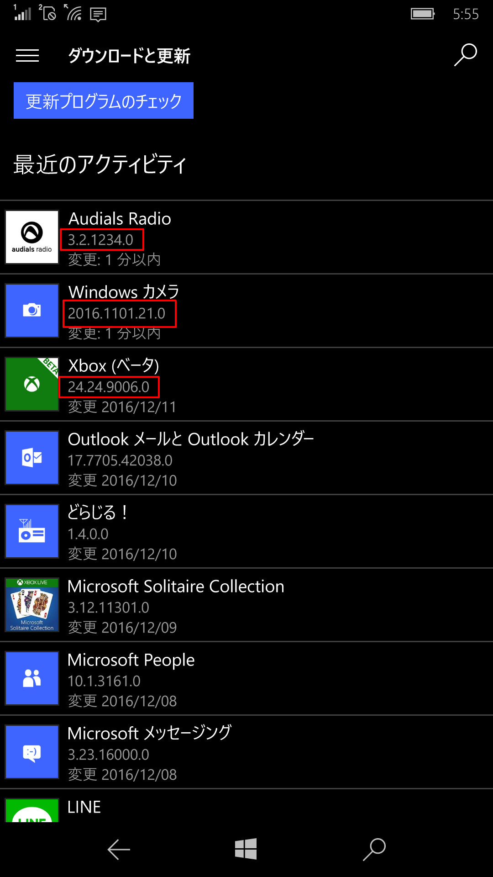
Task: Select version 3.12.11301.0 text
Action: pyautogui.click(x=109, y=608)
